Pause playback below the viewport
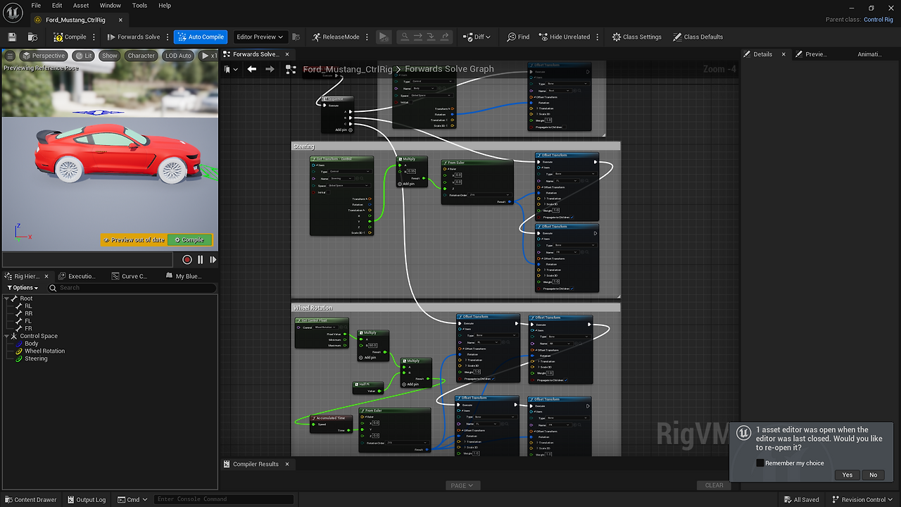This screenshot has height=507, width=901. [200, 259]
